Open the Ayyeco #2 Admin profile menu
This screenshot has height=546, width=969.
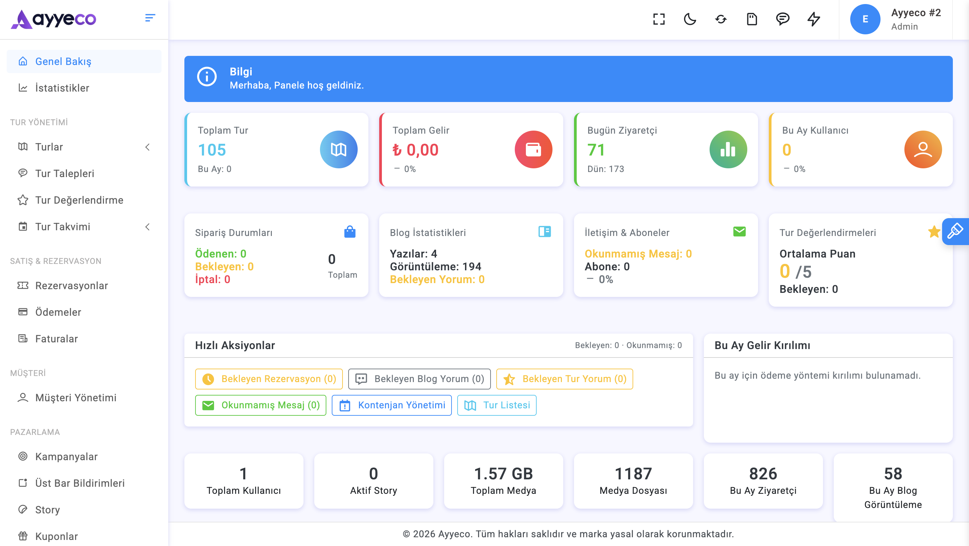[x=895, y=19]
